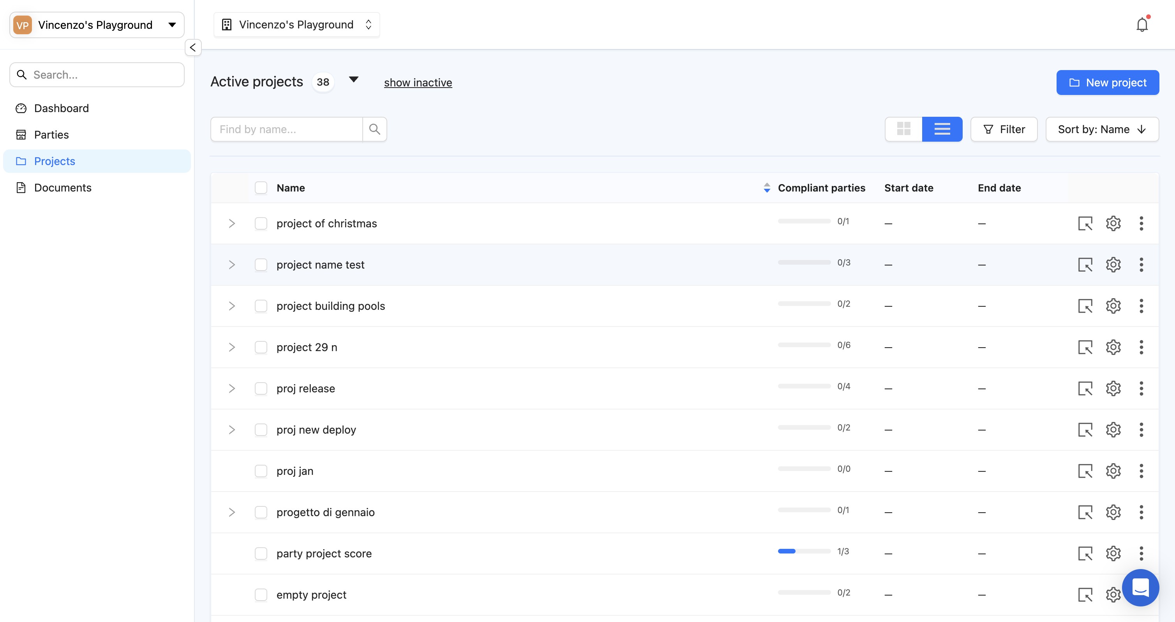Open the chat support bubble
This screenshot has width=1175, height=622.
1140,587
